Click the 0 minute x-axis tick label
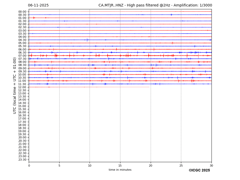This screenshot has height=180, width=240. (x=29, y=166)
